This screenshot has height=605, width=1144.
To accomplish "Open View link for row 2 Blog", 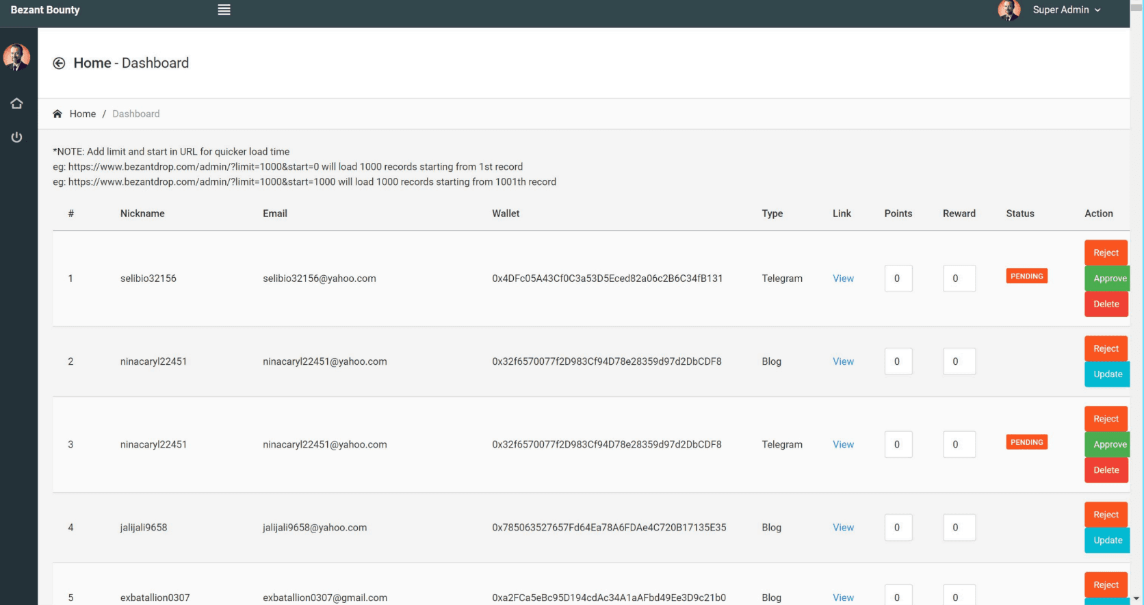I will [843, 361].
